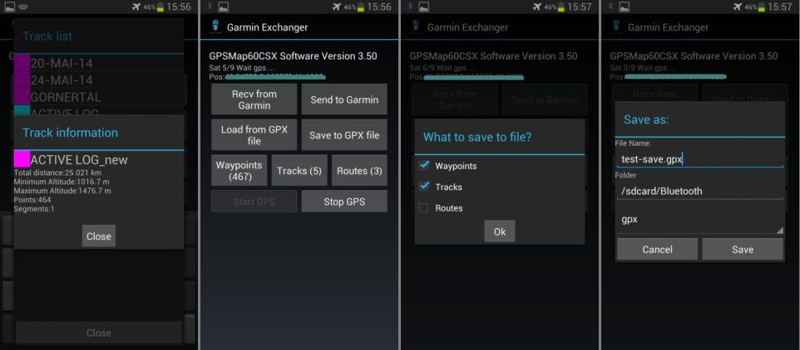Open the Tracks (5) list

click(x=299, y=170)
